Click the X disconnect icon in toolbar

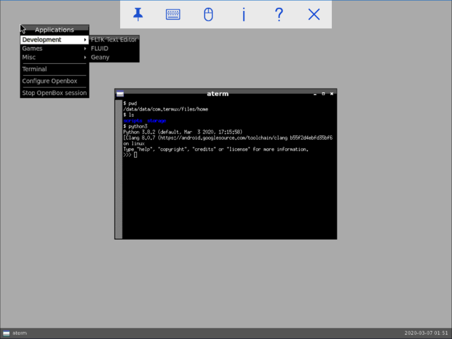pyautogui.click(x=314, y=14)
